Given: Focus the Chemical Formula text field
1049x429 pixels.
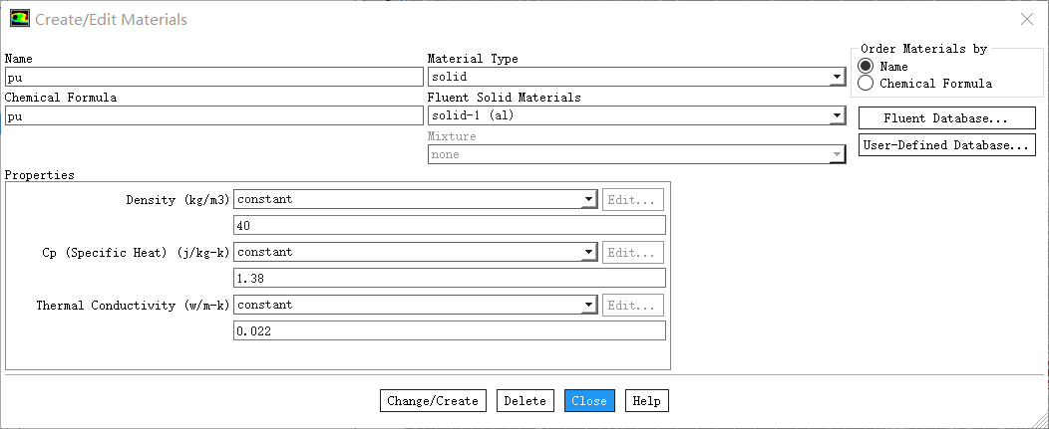Looking at the screenshot, I should [214, 116].
